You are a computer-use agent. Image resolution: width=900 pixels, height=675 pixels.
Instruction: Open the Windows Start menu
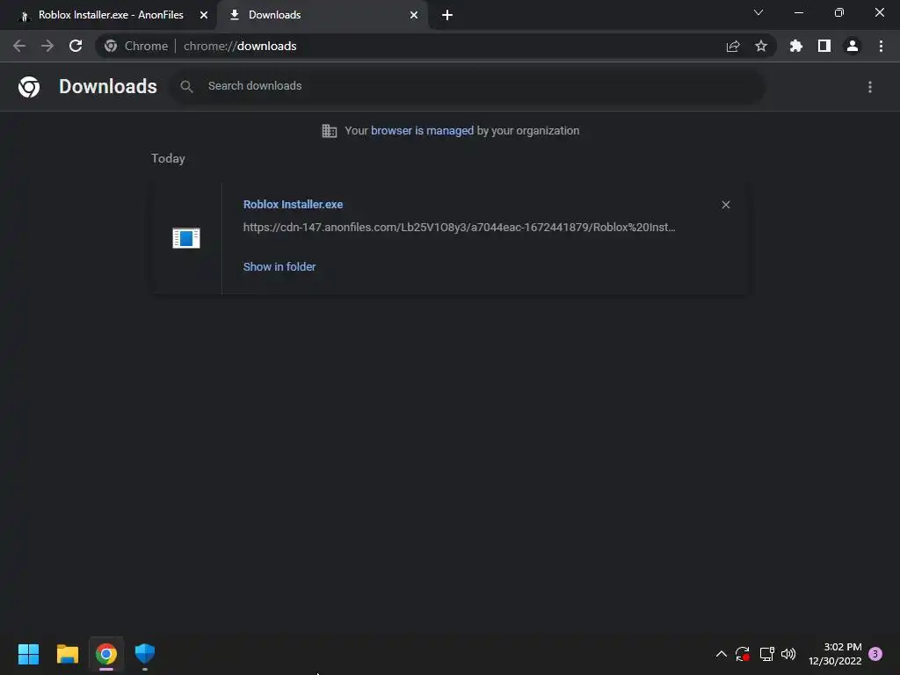[28, 654]
